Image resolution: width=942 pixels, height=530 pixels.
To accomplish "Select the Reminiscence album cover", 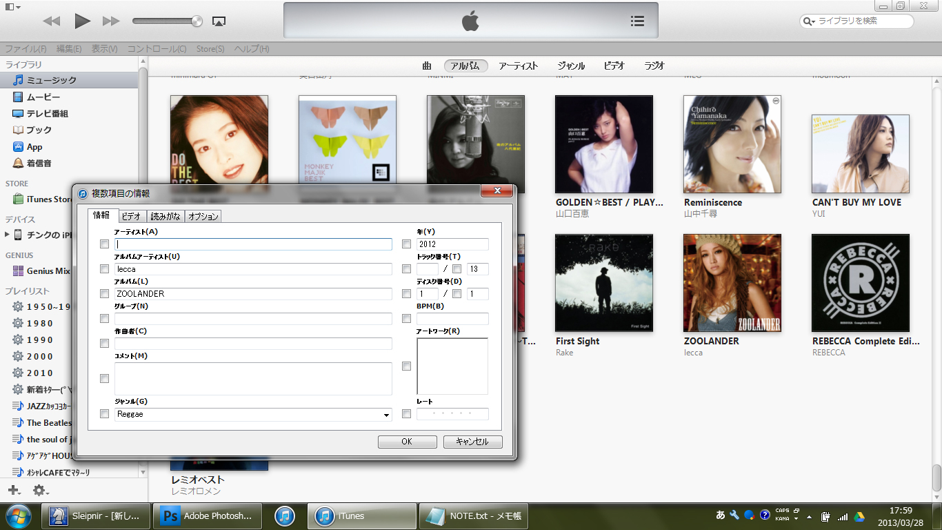I will [x=732, y=144].
